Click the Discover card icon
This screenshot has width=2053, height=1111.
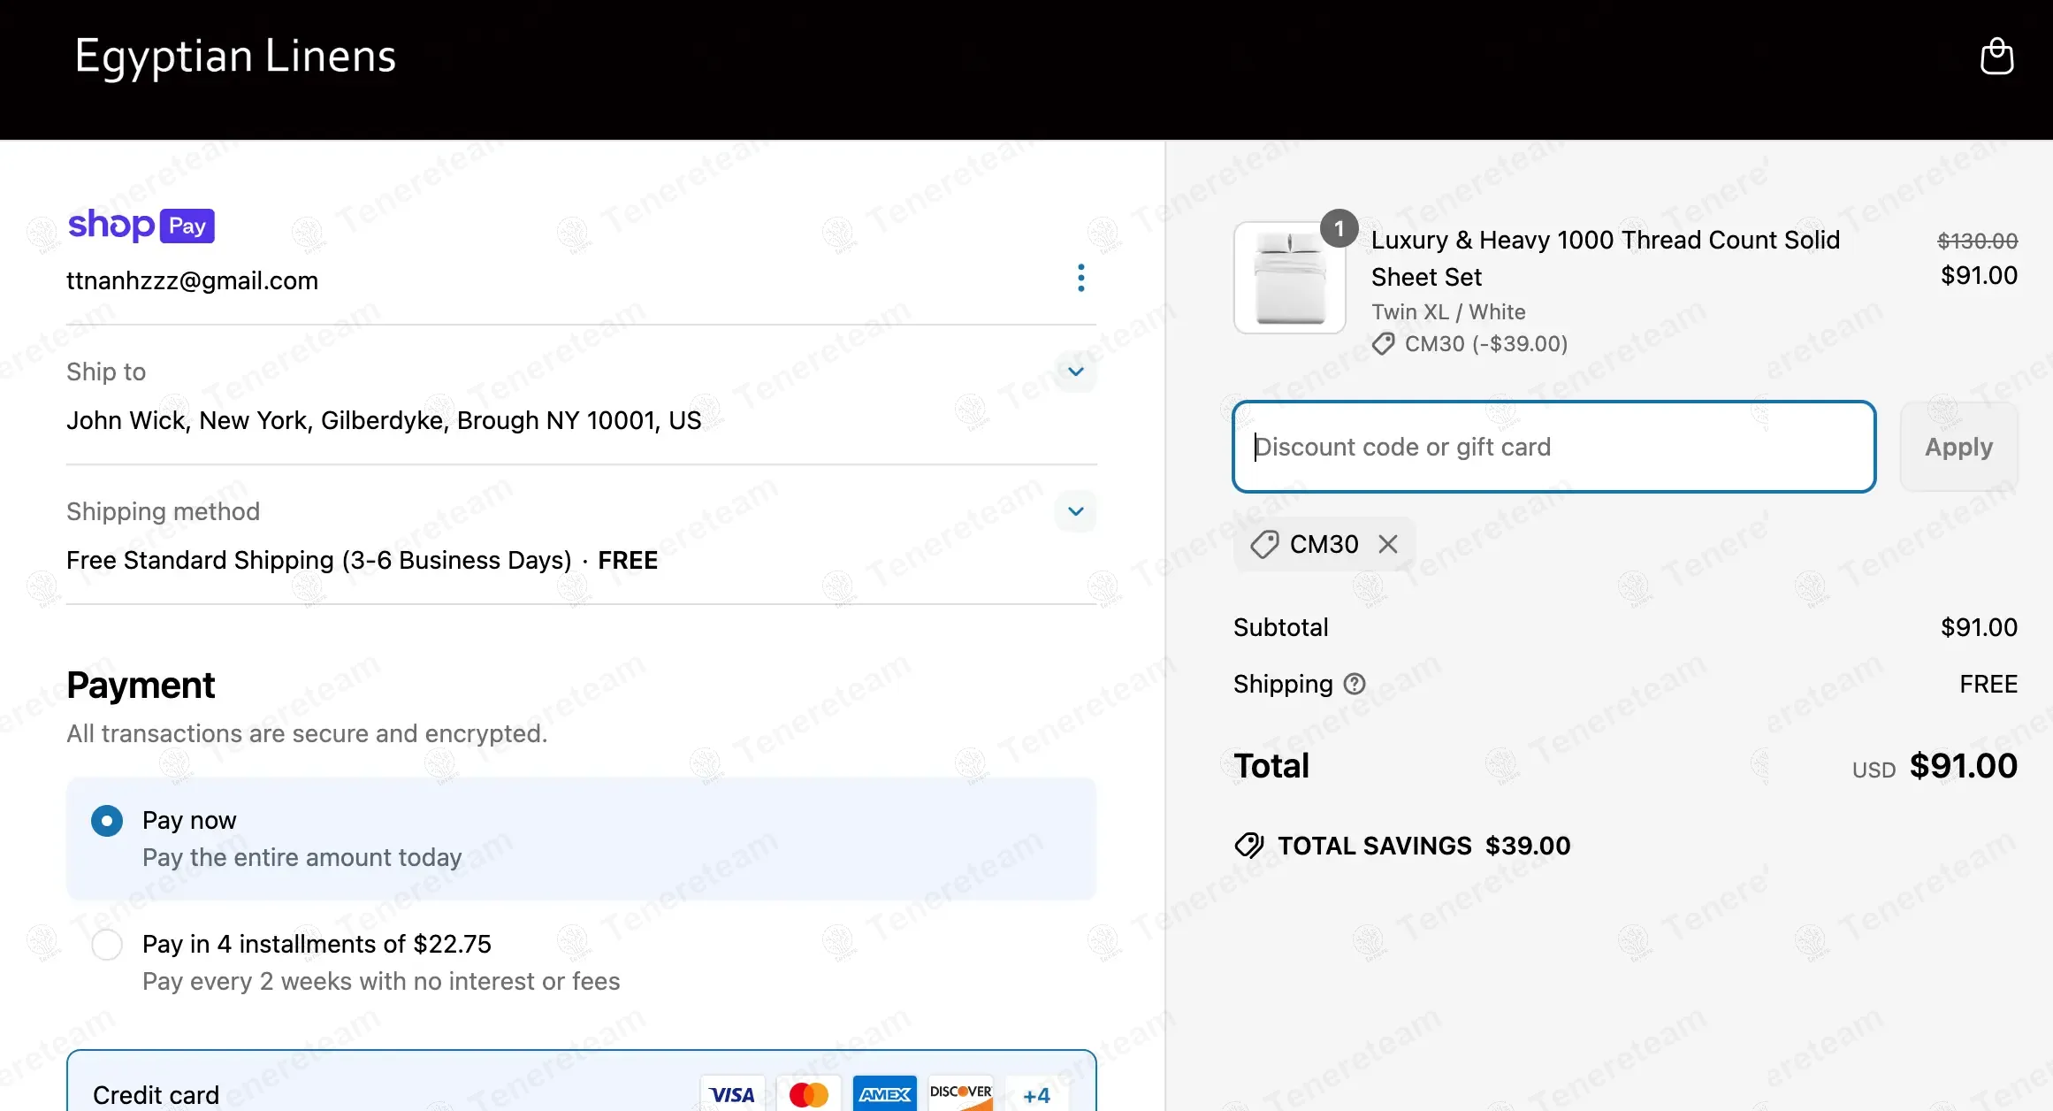point(960,1094)
